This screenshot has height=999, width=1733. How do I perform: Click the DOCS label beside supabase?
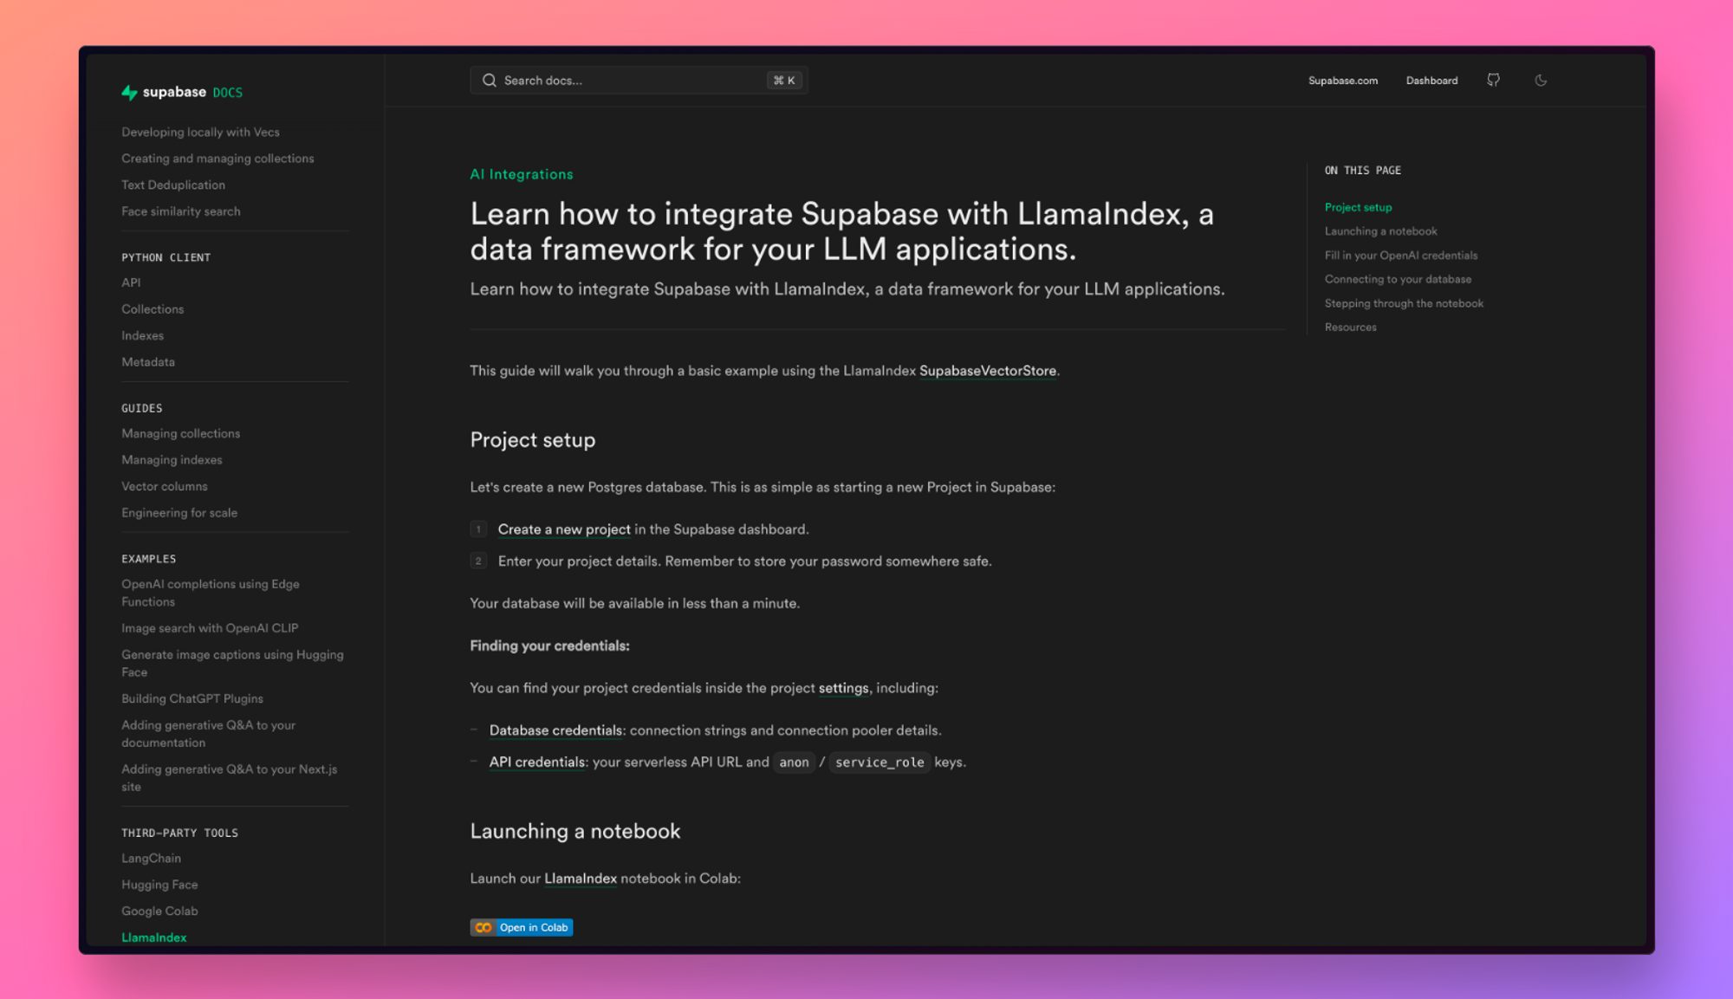pos(227,93)
